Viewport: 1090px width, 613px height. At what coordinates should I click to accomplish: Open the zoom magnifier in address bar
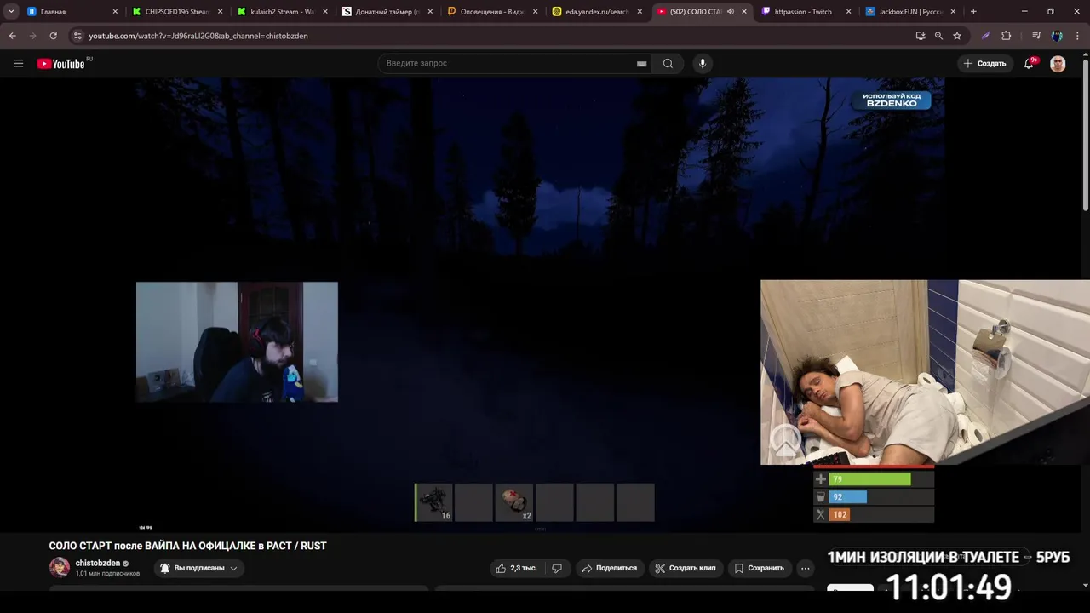tap(938, 36)
